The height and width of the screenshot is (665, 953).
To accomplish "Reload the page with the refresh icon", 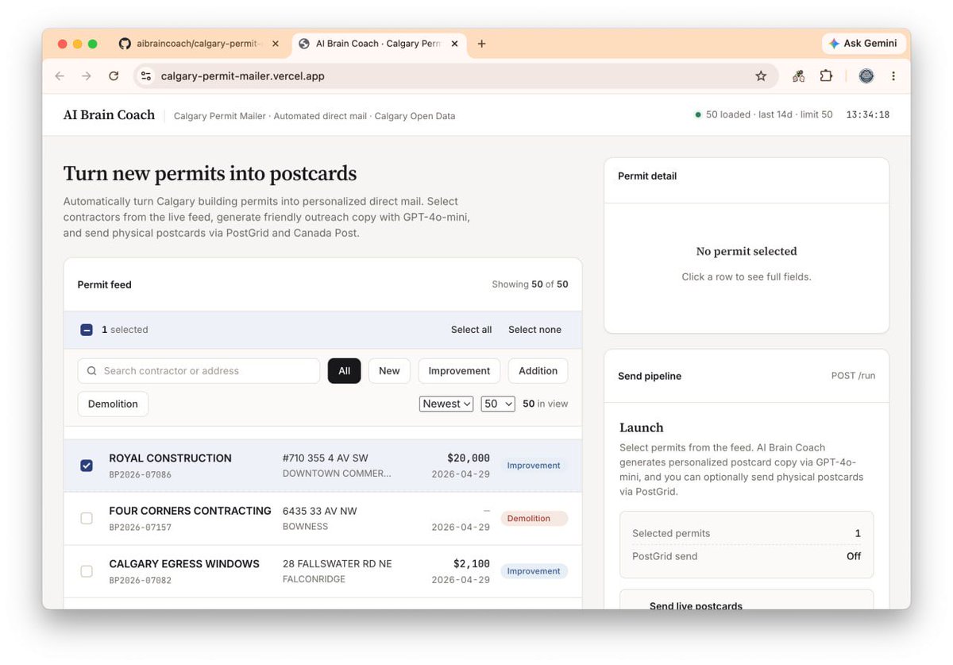I will (x=114, y=76).
